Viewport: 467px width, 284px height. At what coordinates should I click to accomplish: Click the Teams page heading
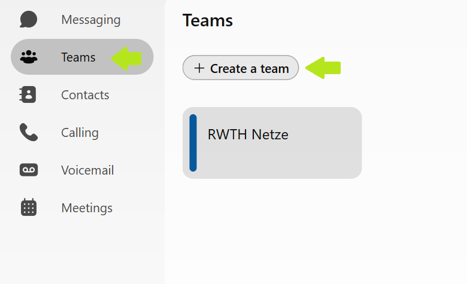(207, 20)
